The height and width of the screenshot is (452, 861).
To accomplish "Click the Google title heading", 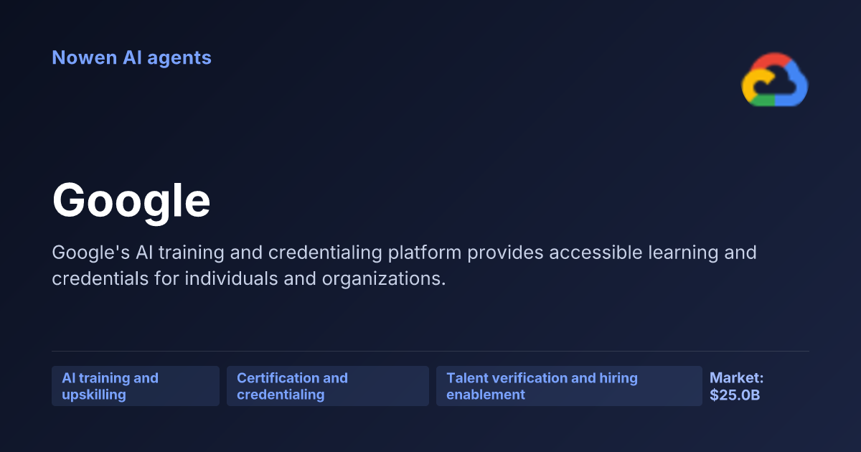I will point(131,200).
